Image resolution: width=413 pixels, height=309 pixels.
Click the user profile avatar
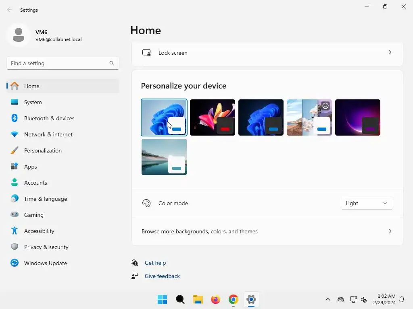tap(19, 35)
